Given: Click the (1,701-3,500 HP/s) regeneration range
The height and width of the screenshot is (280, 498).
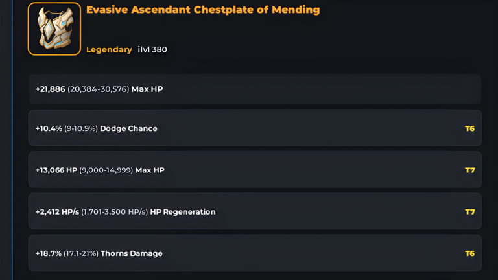Looking at the screenshot, I should [114, 212].
